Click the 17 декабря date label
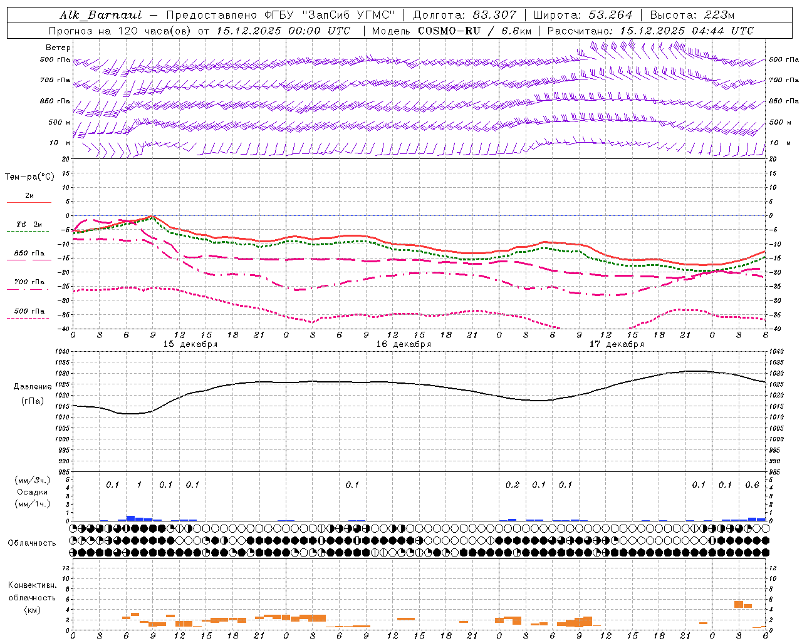The height and width of the screenshot is (641, 802). pyautogui.click(x=617, y=344)
